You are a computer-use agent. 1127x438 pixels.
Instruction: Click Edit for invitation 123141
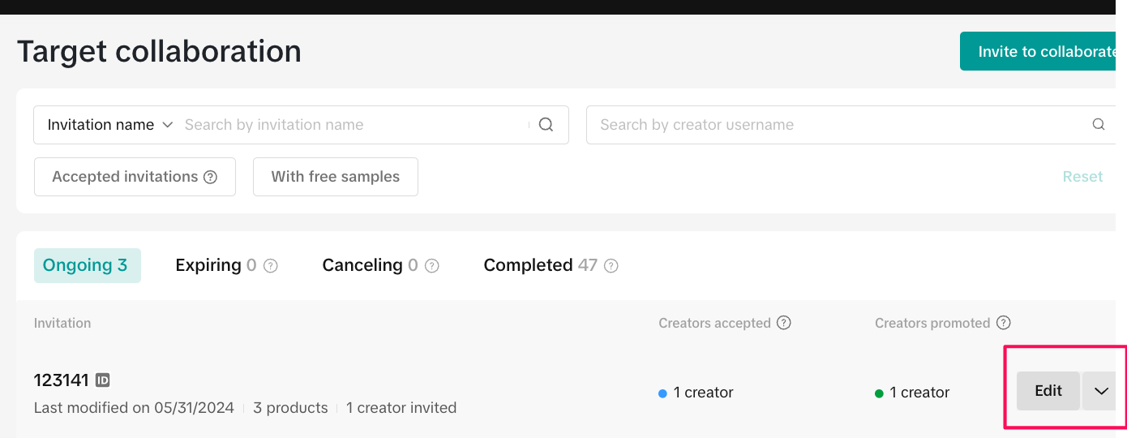1048,391
